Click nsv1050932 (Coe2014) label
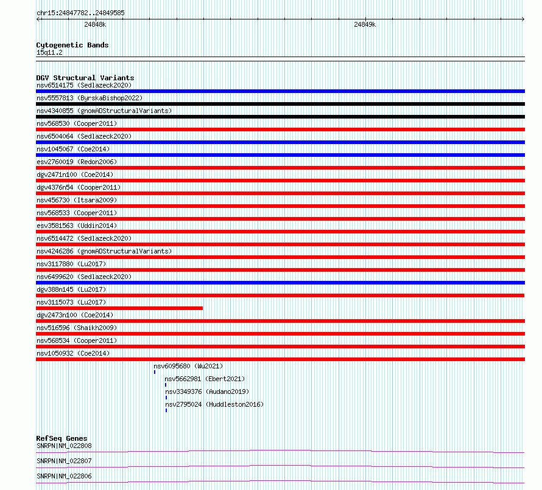This screenshot has height=490, width=542. 73,353
